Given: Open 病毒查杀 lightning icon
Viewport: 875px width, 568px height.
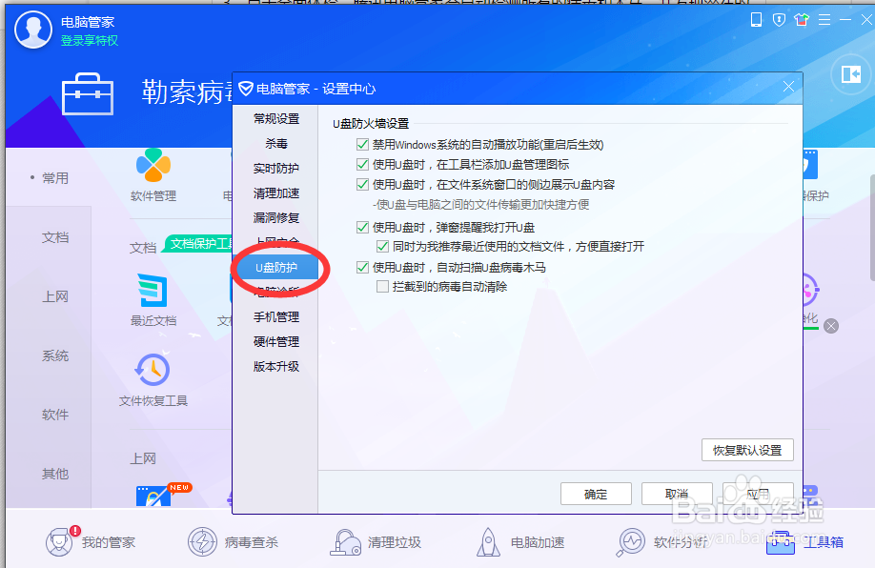Looking at the screenshot, I should pos(233,541).
